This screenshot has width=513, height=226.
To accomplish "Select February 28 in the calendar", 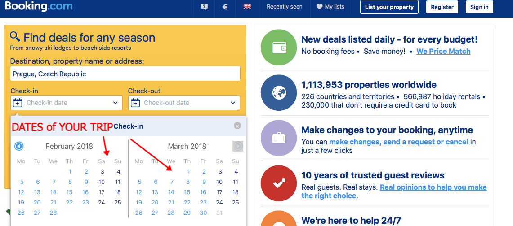I will [x=54, y=213].
